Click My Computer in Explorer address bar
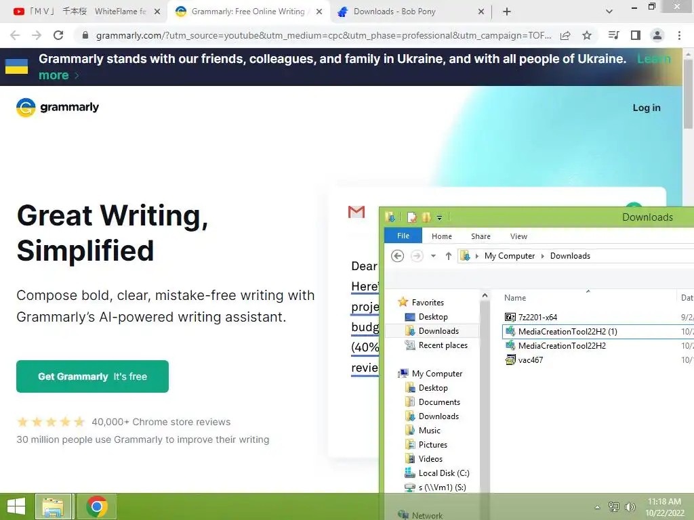The image size is (694, 520). tap(510, 256)
